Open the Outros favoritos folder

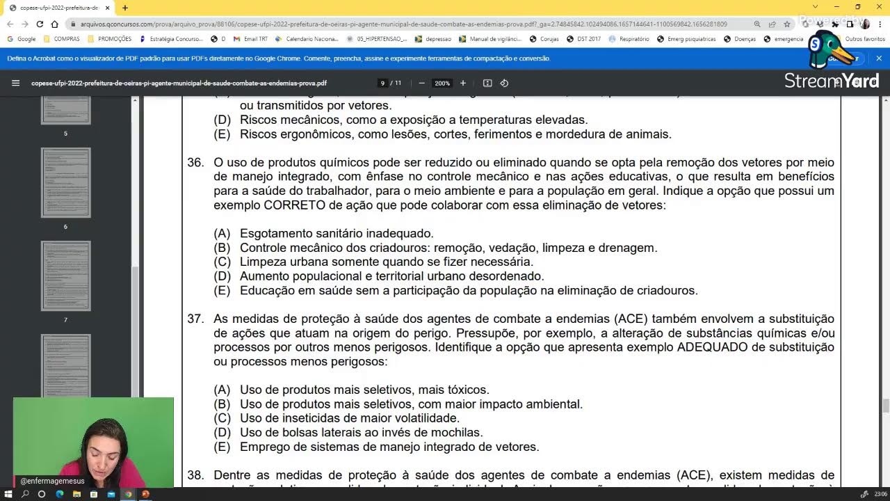click(862, 39)
